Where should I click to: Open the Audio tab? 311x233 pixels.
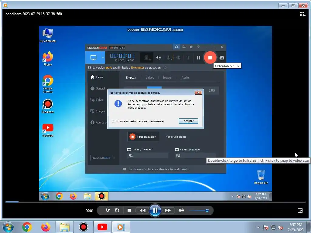pyautogui.click(x=185, y=77)
